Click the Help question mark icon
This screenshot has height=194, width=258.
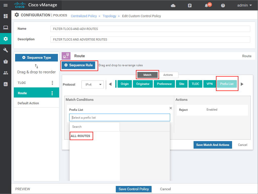click(x=223, y=5)
